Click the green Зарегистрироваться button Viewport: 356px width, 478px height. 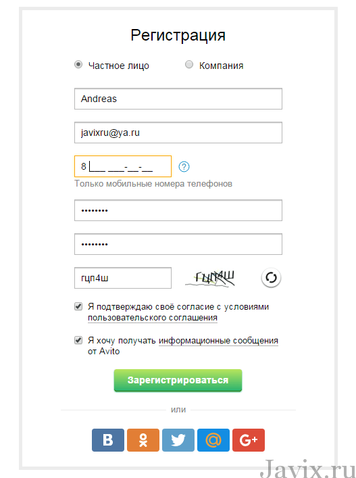[x=178, y=381]
